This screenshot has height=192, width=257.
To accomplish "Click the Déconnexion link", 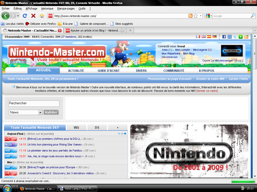I will point(169,57).
